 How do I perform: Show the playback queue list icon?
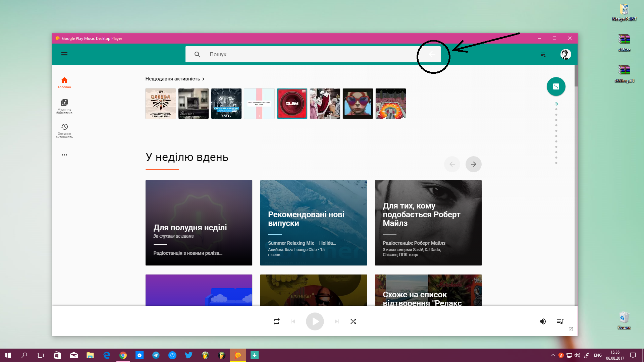pyautogui.click(x=560, y=321)
